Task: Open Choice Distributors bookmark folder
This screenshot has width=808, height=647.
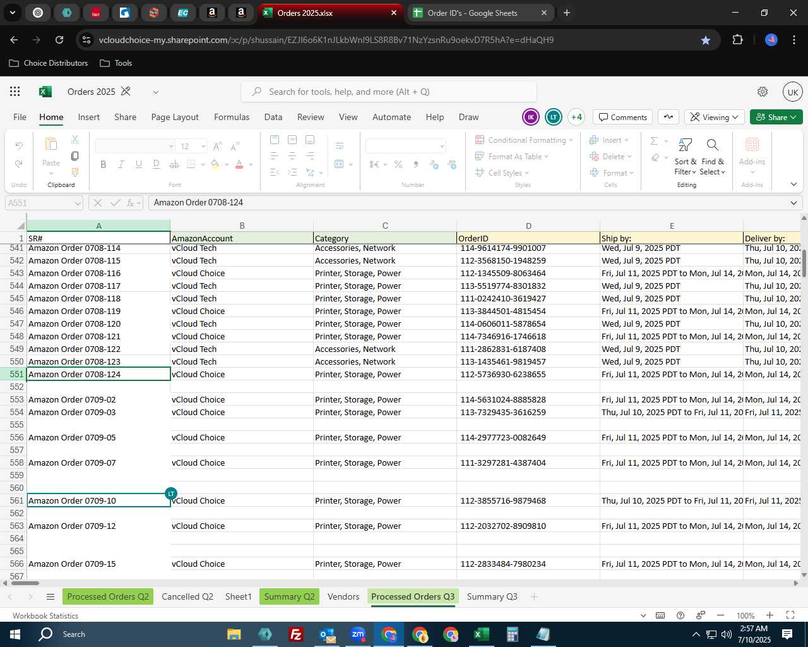Action: 49,63
